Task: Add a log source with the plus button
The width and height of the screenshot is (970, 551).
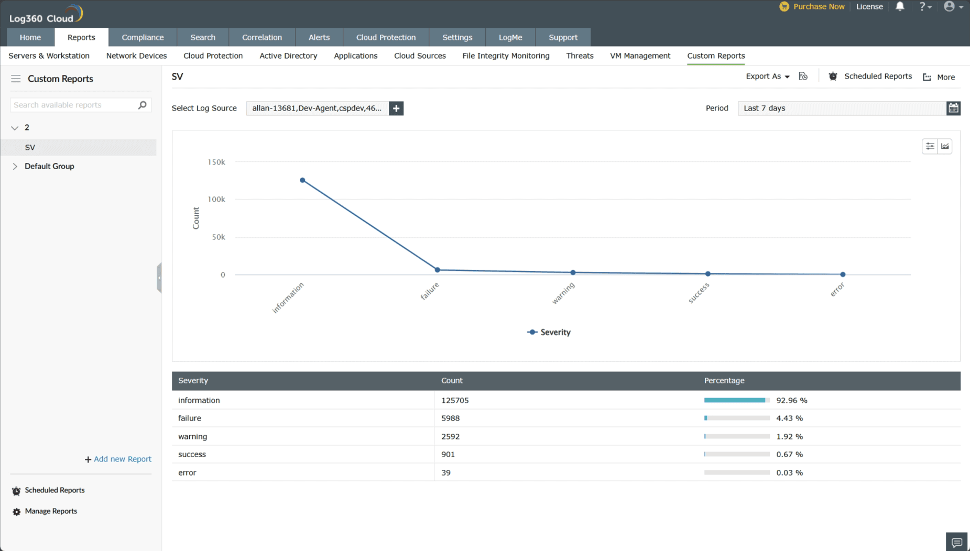Action: coord(396,108)
